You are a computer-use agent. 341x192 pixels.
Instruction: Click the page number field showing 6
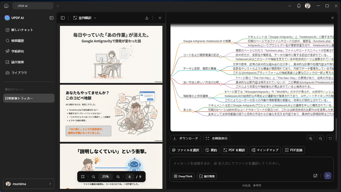tap(130, 177)
